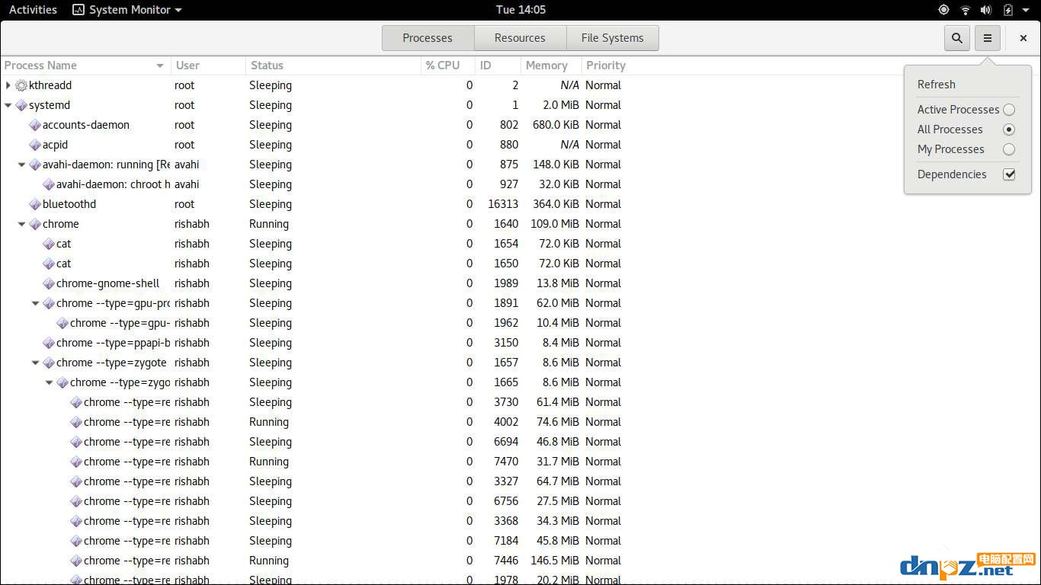
Task: Click icon of chrome --type=ppapi process
Action: pos(49,343)
